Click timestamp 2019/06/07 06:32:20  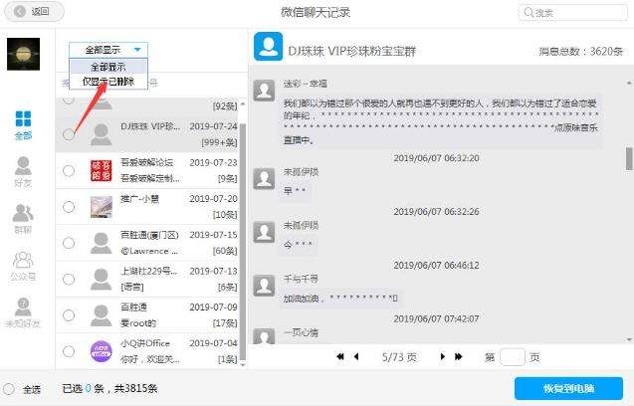[x=436, y=158]
